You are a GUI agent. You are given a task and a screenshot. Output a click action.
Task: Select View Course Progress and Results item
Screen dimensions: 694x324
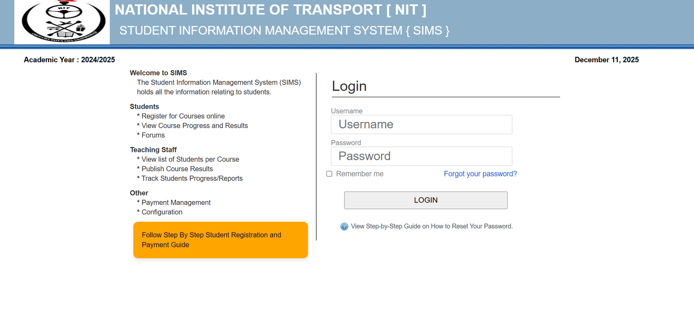[195, 126]
